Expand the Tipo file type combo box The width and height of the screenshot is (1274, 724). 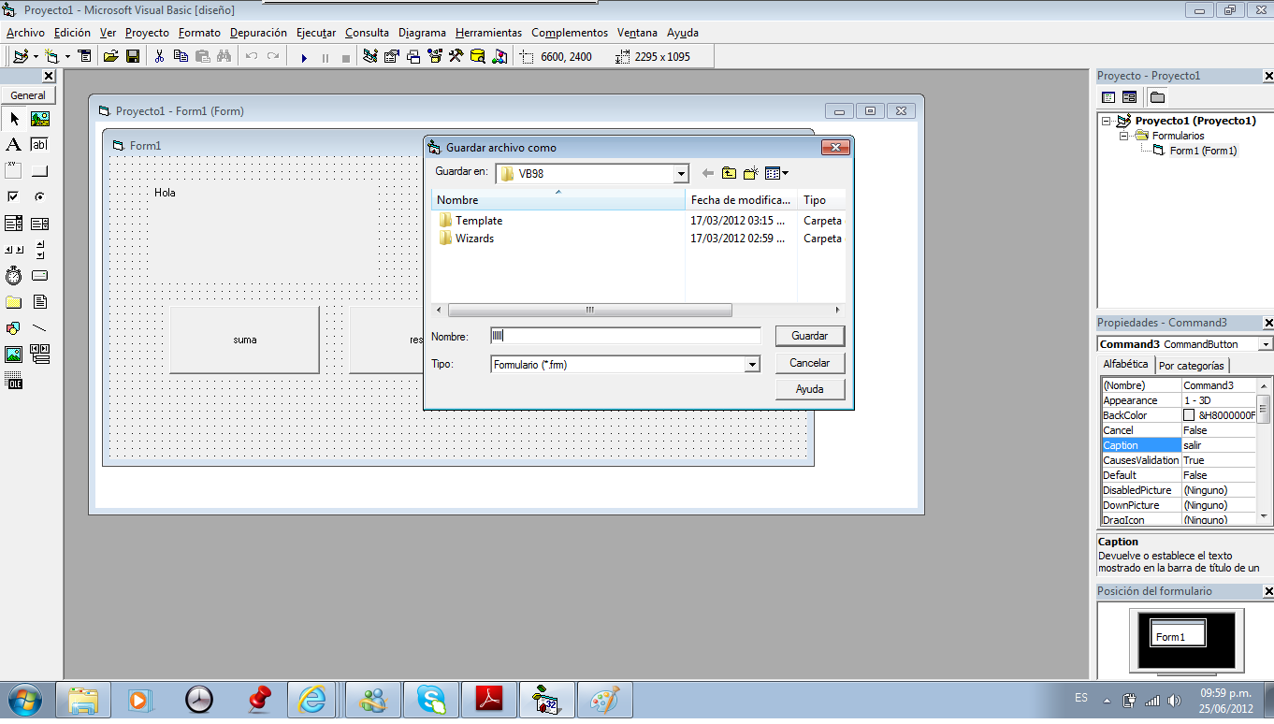click(x=753, y=363)
